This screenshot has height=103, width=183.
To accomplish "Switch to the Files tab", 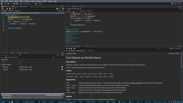I will click(67, 46).
